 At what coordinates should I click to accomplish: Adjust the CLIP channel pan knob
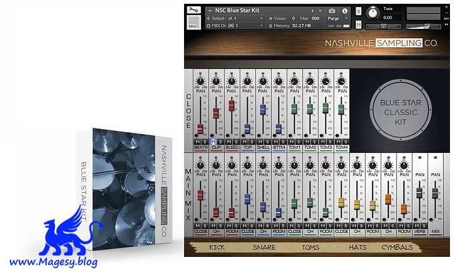click(216, 81)
